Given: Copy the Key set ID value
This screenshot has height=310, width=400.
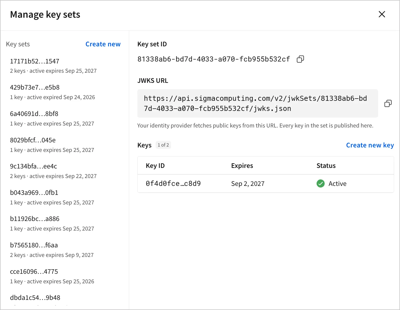Looking at the screenshot, I should [x=300, y=59].
